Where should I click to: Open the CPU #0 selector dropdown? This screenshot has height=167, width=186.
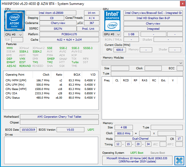tap(14, 34)
